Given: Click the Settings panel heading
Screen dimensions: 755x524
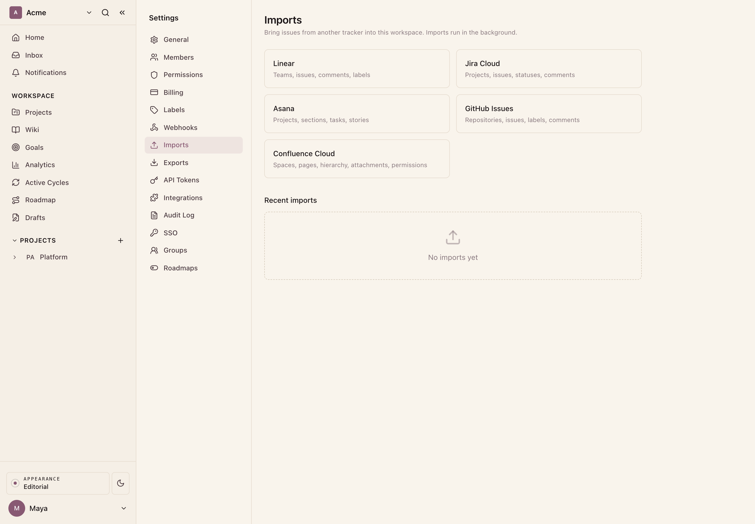Looking at the screenshot, I should point(164,18).
